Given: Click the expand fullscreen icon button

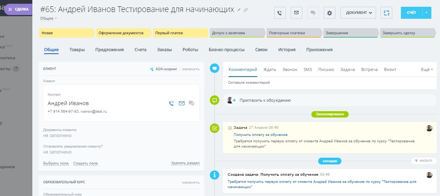Looking at the screenshot, I should point(386,13).
